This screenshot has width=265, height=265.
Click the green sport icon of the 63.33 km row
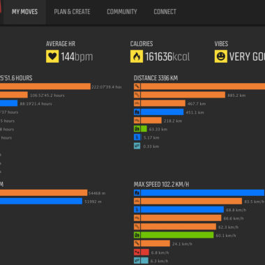click(x=137, y=129)
